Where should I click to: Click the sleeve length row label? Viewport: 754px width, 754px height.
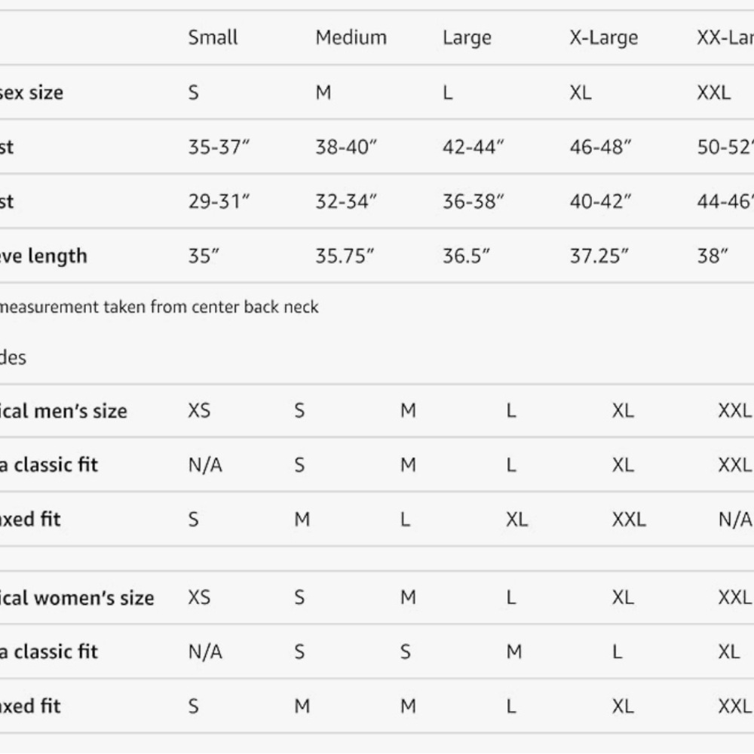(43, 256)
